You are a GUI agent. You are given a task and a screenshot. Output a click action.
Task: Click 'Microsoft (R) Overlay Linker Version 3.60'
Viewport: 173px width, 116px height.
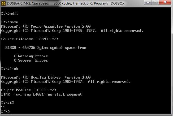[46, 77]
